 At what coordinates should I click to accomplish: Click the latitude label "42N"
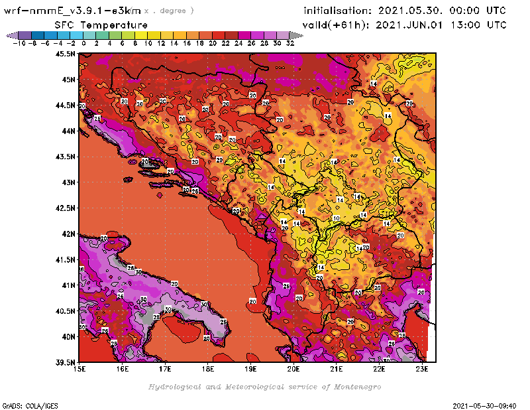click(x=69, y=234)
